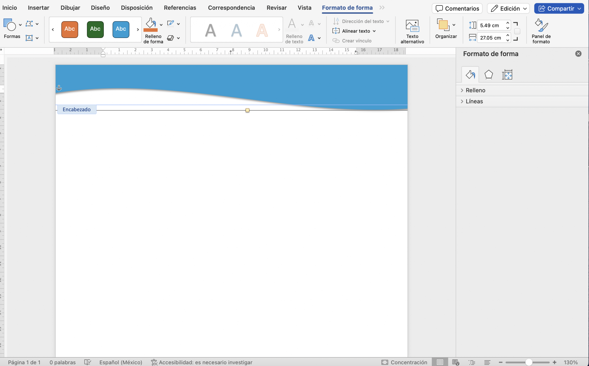Open the Diseño y propiedades tab in the panel
Image resolution: width=589 pixels, height=366 pixels.
pos(508,74)
